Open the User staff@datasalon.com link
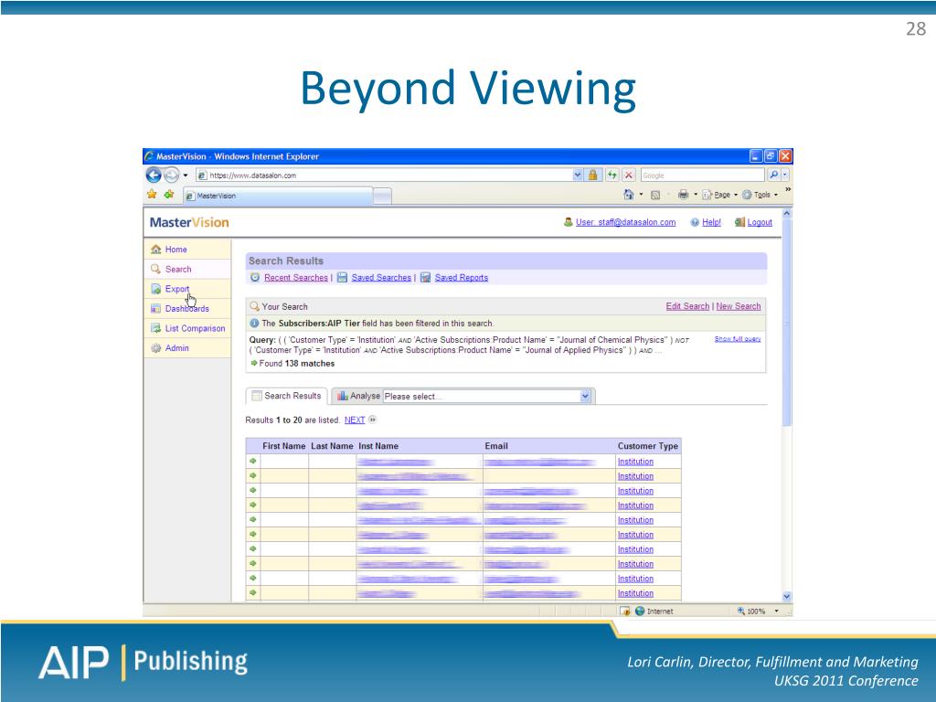936x702 pixels. [x=625, y=222]
